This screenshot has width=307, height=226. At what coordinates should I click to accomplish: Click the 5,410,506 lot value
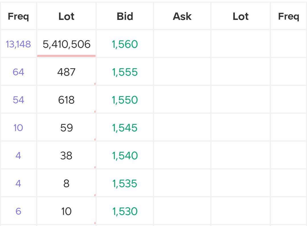tap(66, 44)
